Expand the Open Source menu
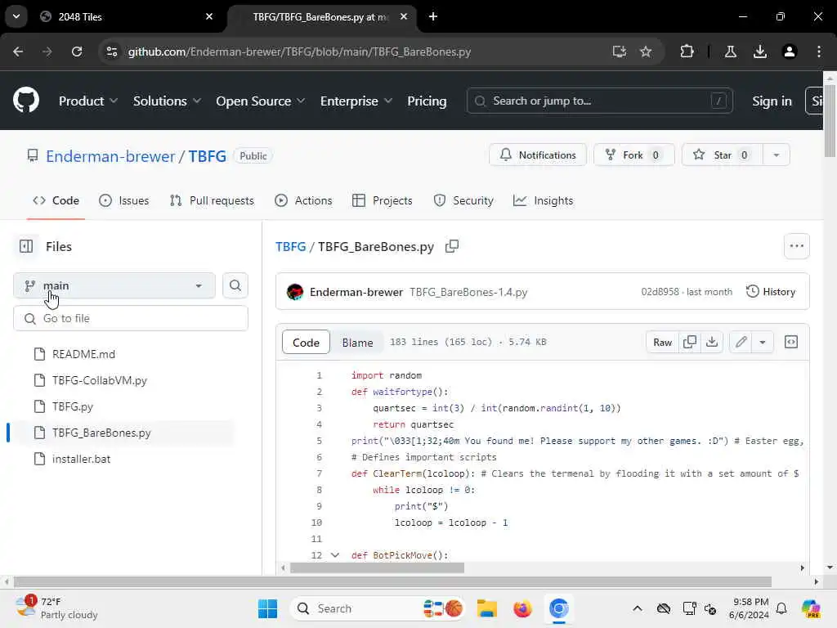Image resolution: width=837 pixels, height=628 pixels. [260, 101]
